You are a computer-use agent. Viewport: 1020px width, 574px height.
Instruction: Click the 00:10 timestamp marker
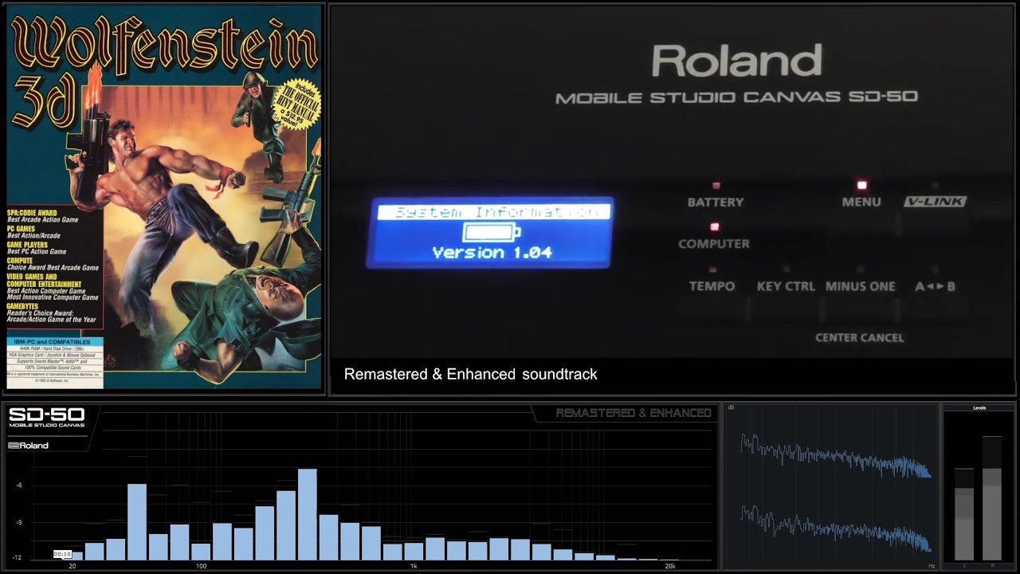coord(62,554)
